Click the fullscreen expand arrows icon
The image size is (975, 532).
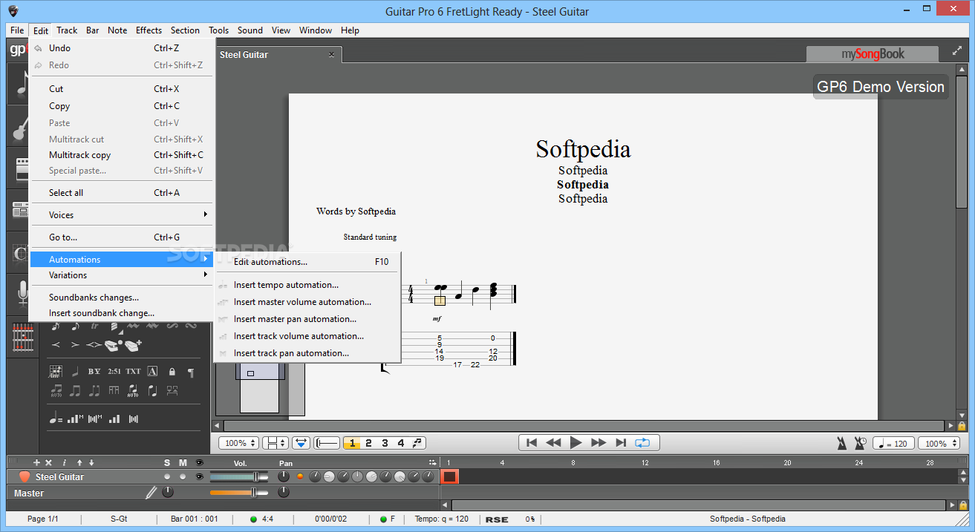click(x=956, y=50)
